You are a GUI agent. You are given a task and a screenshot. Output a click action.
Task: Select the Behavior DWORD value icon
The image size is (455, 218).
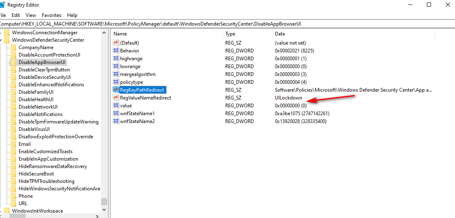[116, 51]
